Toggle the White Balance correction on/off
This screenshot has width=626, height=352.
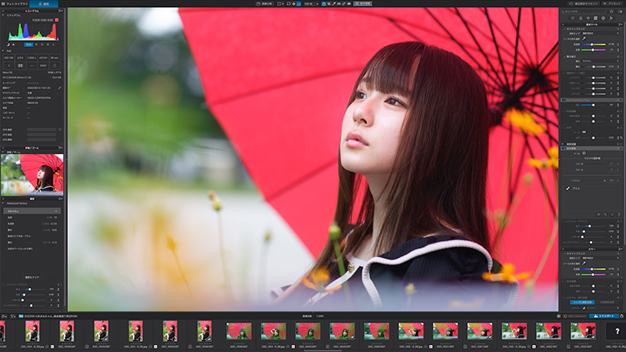(564, 29)
